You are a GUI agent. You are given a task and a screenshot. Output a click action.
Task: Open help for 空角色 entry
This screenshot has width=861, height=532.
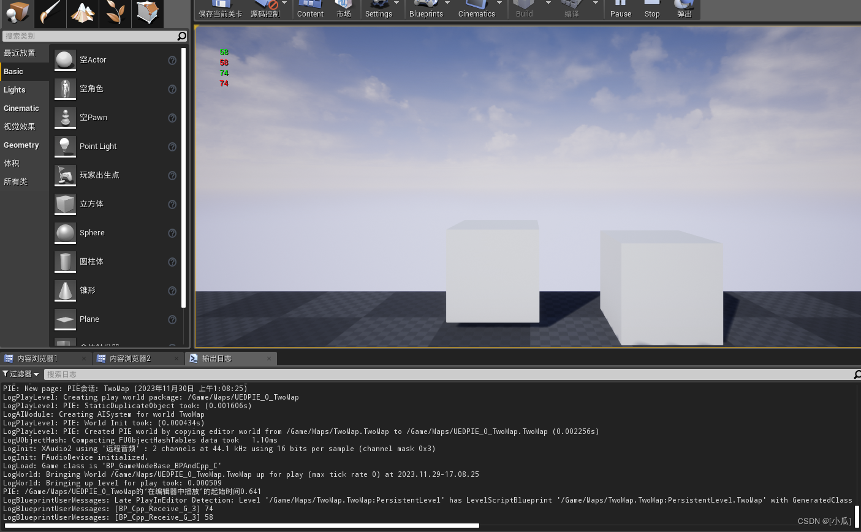(x=172, y=89)
